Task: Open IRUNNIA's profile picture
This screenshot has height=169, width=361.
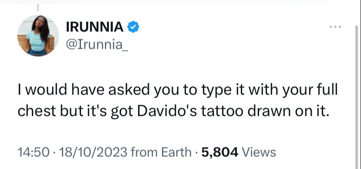Action: click(38, 36)
